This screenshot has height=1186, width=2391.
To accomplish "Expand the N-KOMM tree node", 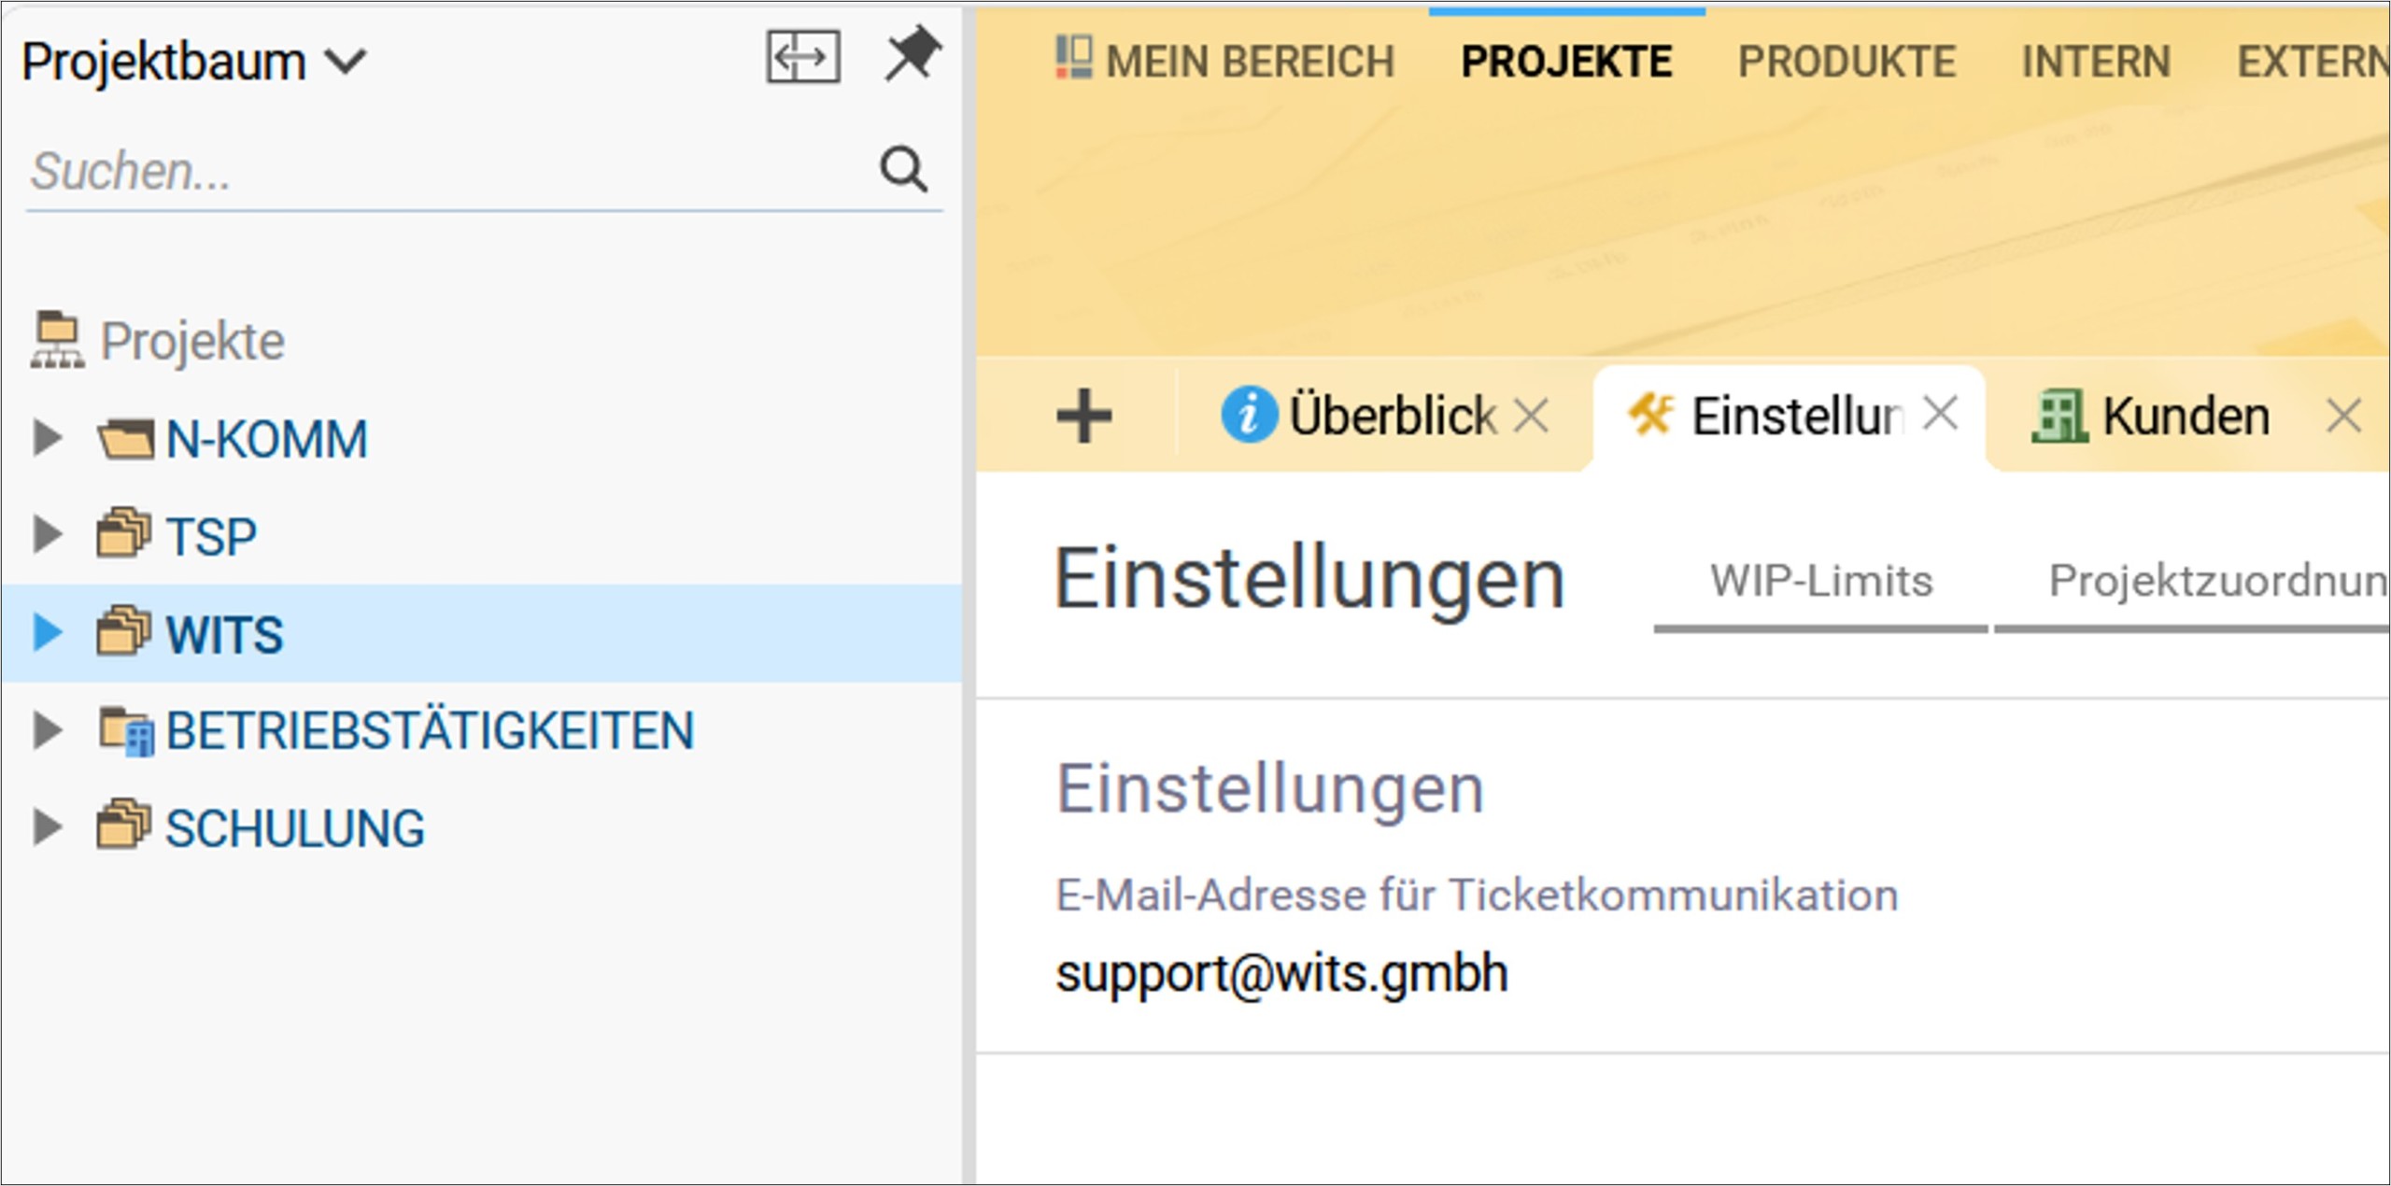I will coord(47,438).
